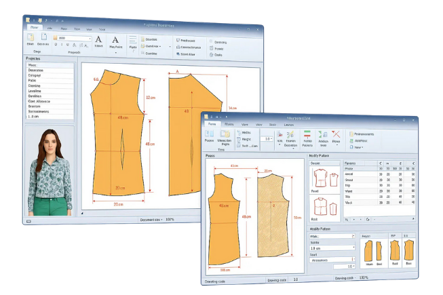Image resolution: width=443 pixels, height=295 pixels.
Task: Select the May Point tool icon
Action: pyautogui.click(x=115, y=40)
